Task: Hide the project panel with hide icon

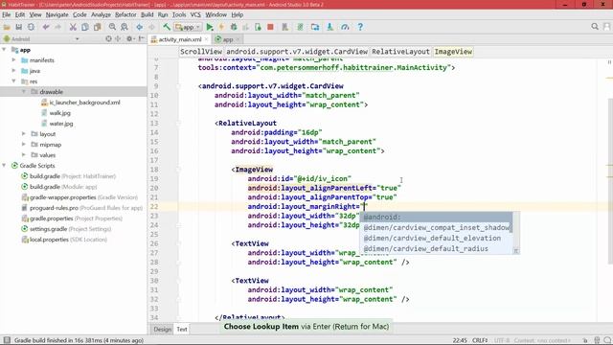Action: click(142, 38)
